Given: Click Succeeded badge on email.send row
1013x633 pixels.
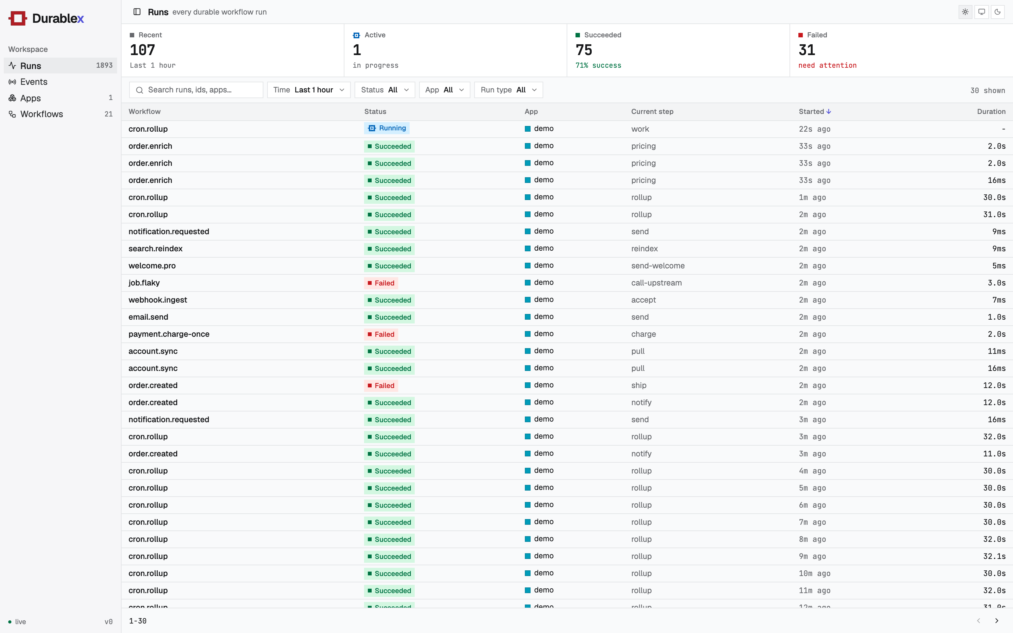Looking at the screenshot, I should 389,317.
